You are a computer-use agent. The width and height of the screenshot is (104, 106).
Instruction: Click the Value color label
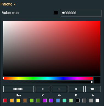11,13
